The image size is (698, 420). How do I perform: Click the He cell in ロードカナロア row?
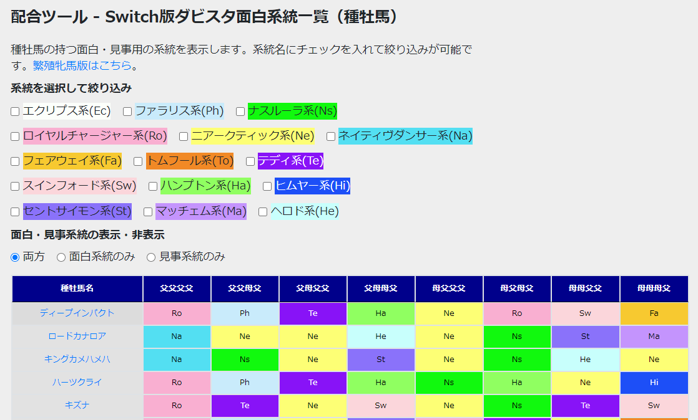coord(381,336)
